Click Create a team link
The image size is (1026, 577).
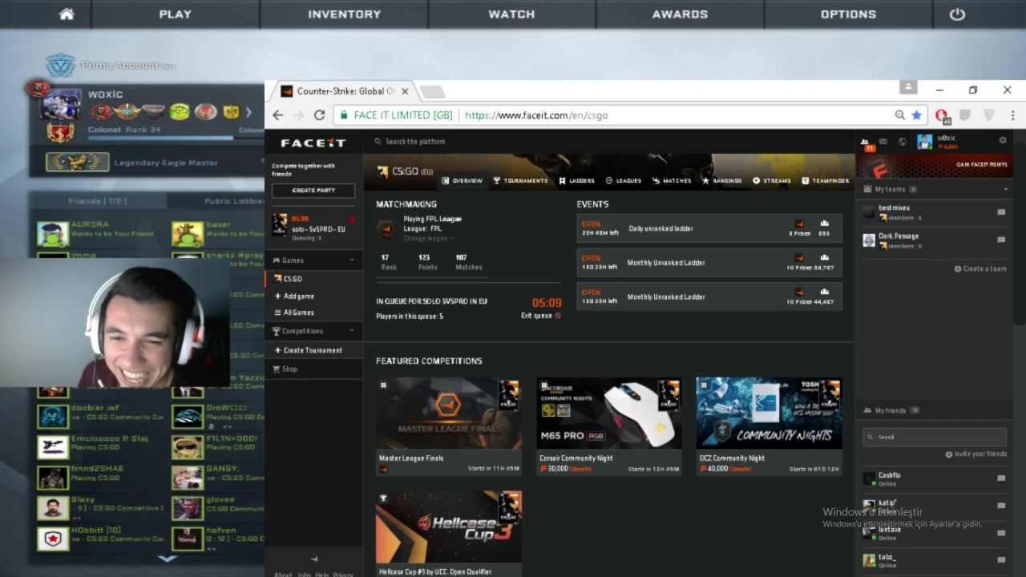980,269
